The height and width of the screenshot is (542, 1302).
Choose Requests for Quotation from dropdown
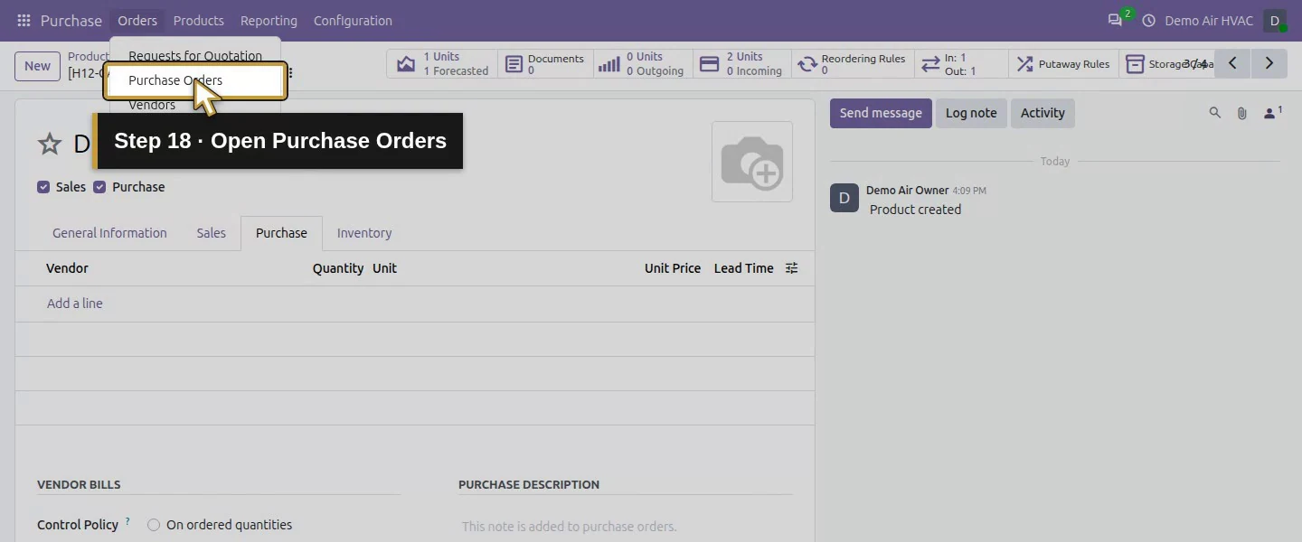point(195,55)
